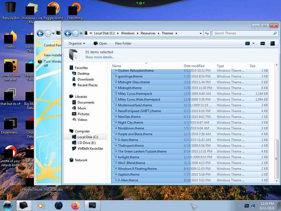This screenshot has height=211, width=281.
Task: Select NeedForSpeed (SHIFT).theme file
Action: point(190,111)
